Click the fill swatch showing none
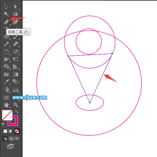157x157 pixels. point(7,115)
